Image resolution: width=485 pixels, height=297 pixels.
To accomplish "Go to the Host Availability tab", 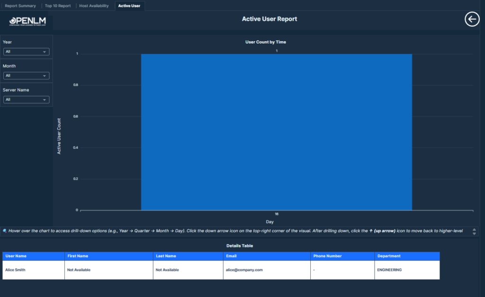I will 94,6.
